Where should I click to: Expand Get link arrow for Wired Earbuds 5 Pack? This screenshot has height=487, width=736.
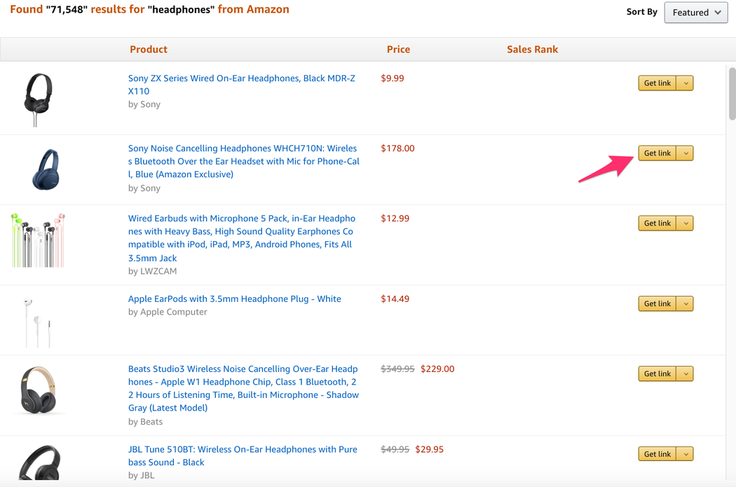(x=686, y=224)
